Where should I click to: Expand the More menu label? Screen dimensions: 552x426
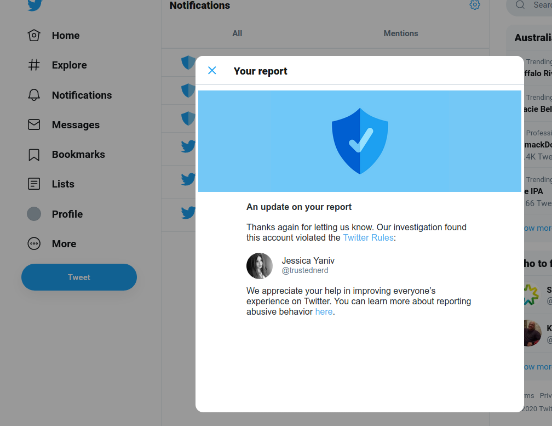coord(64,244)
